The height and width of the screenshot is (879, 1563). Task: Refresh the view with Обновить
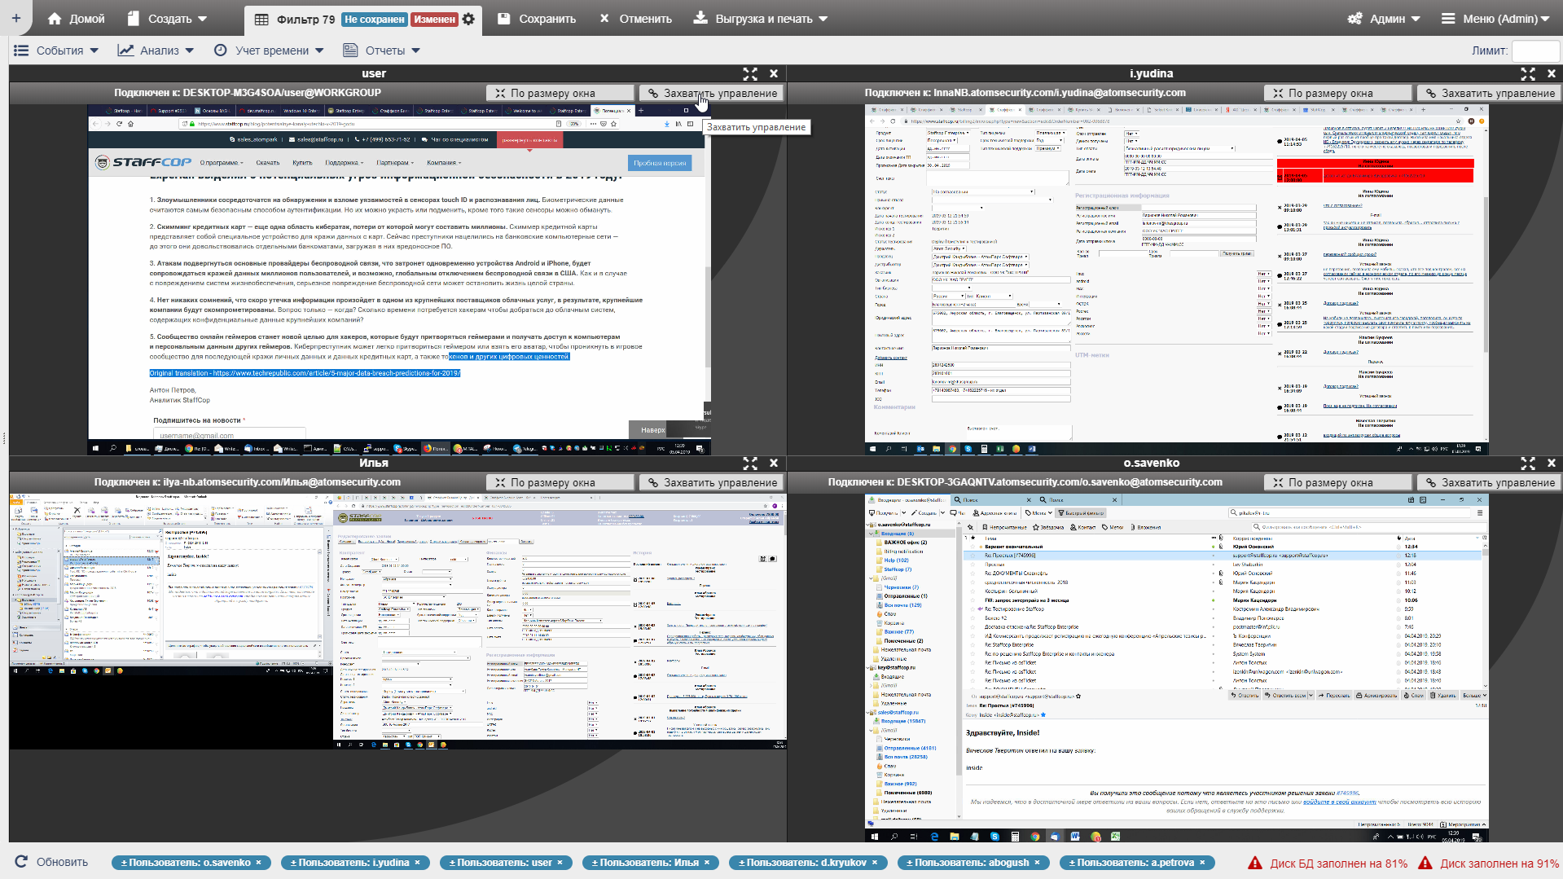[51, 862]
